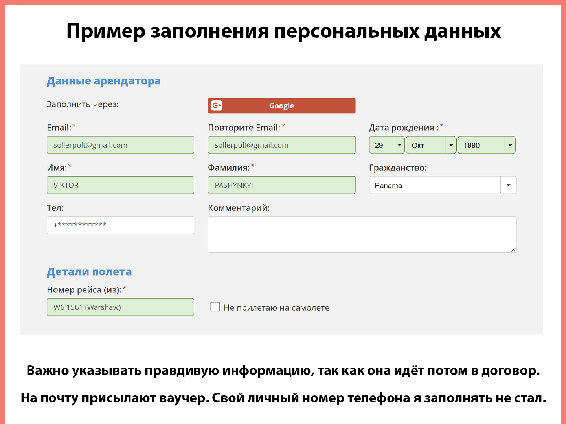Open the birth year dropdown showing 1990
The height and width of the screenshot is (424, 566).
487,145
